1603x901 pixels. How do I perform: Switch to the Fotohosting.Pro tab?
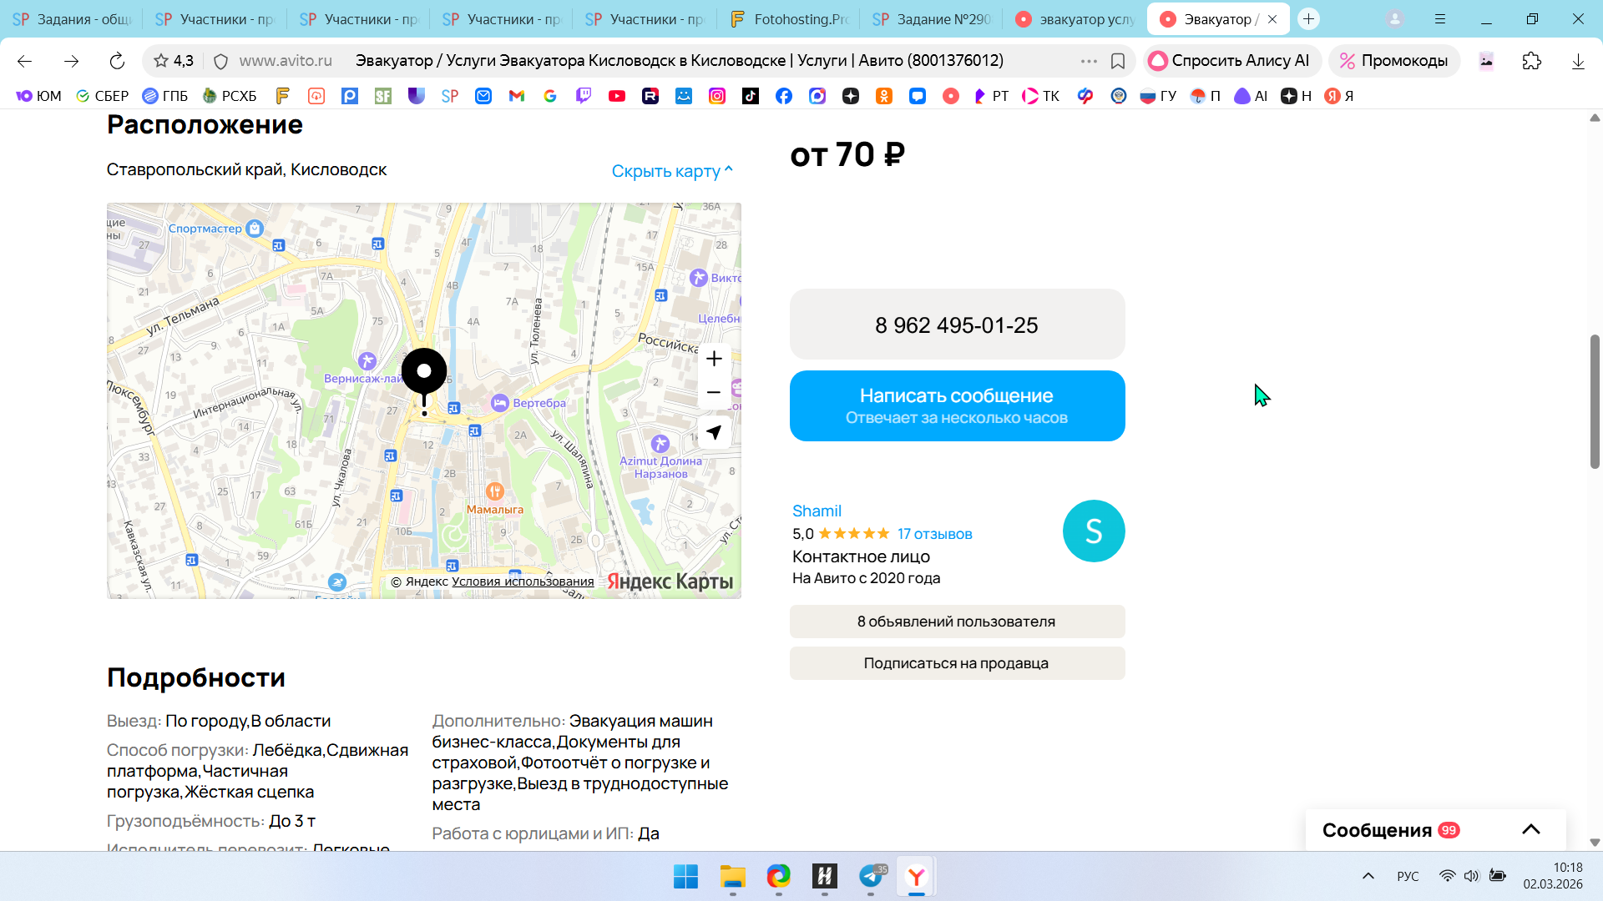point(788,19)
